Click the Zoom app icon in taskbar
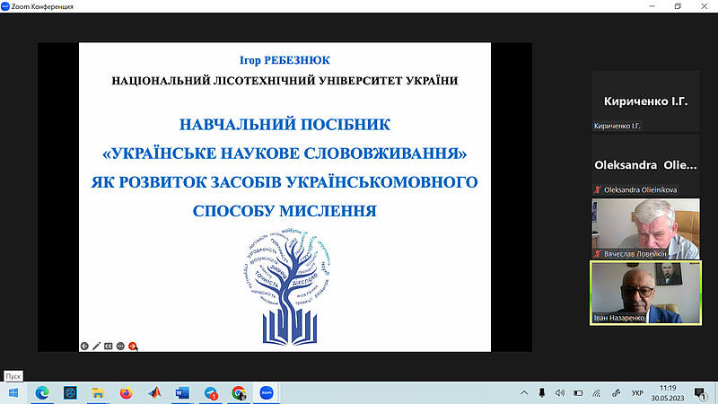The width and height of the screenshot is (718, 404). 267,392
